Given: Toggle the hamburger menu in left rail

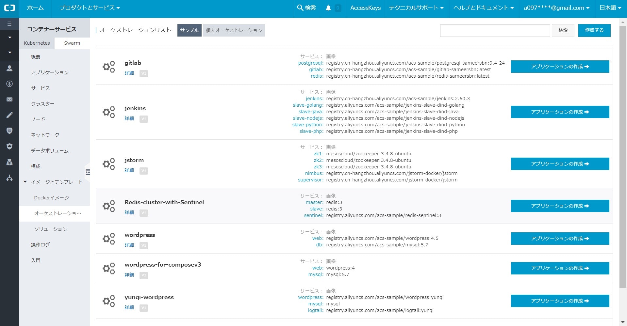Looking at the screenshot, I should click(x=9, y=24).
